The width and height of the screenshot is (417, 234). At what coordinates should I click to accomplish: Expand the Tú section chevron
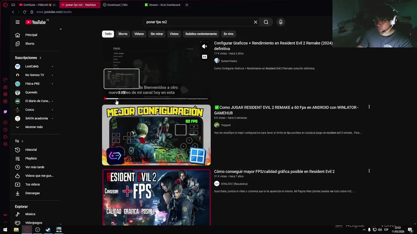(x=22, y=141)
